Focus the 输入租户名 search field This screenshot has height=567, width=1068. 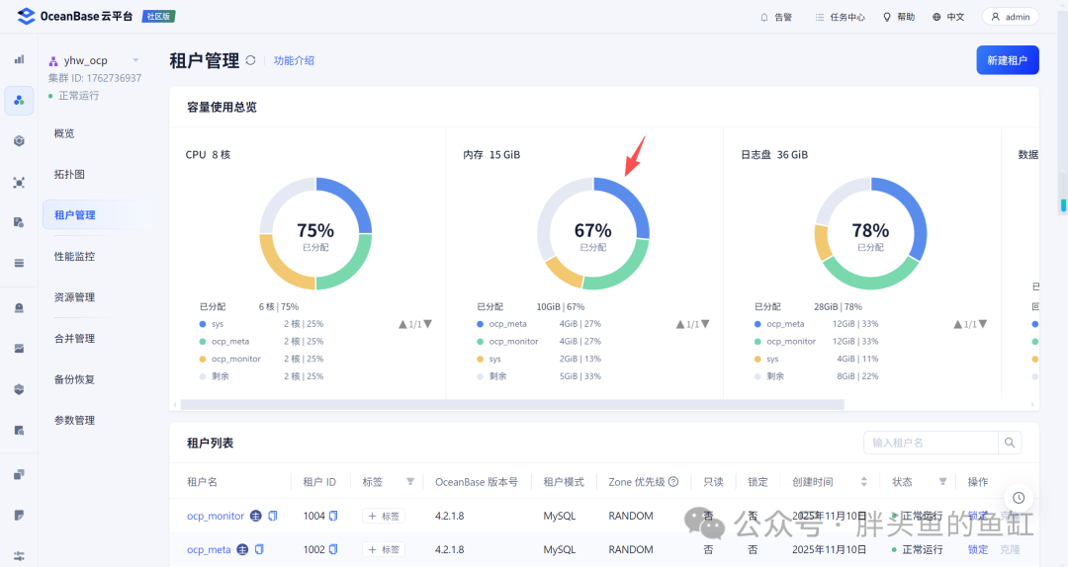(931, 443)
